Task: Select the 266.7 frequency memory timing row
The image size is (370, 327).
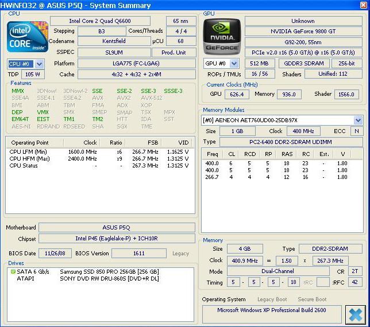Action: pyautogui.click(x=282, y=177)
